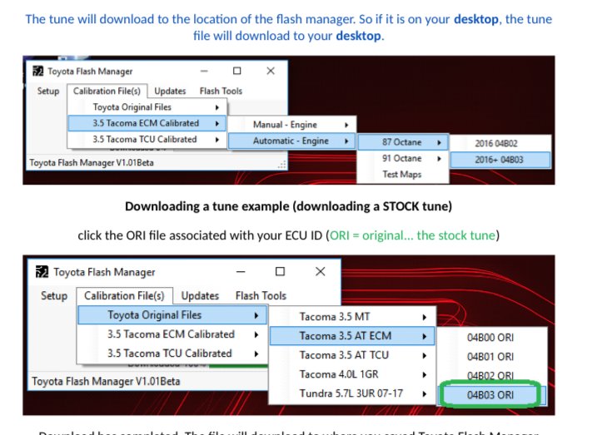The height and width of the screenshot is (435, 592).
Task: Open Setup menu in the lower window
Action: [x=54, y=295]
